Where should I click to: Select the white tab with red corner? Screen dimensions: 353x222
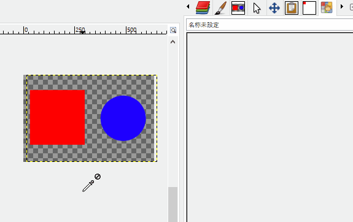[x=309, y=8]
